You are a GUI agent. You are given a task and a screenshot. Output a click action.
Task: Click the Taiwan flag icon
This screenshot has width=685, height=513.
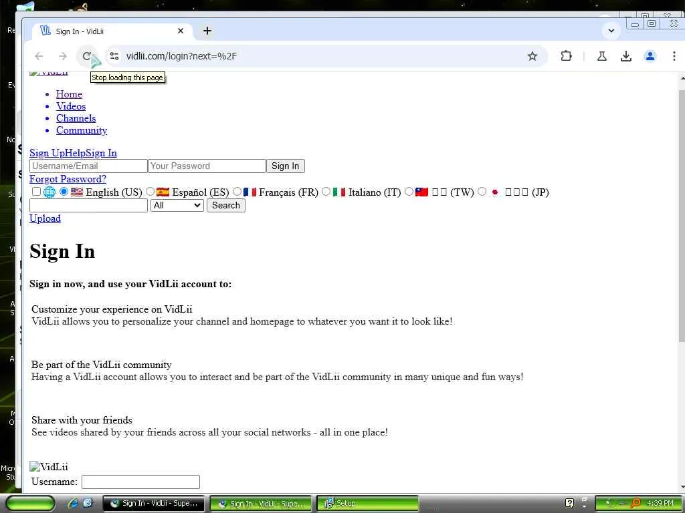pyautogui.click(x=421, y=192)
